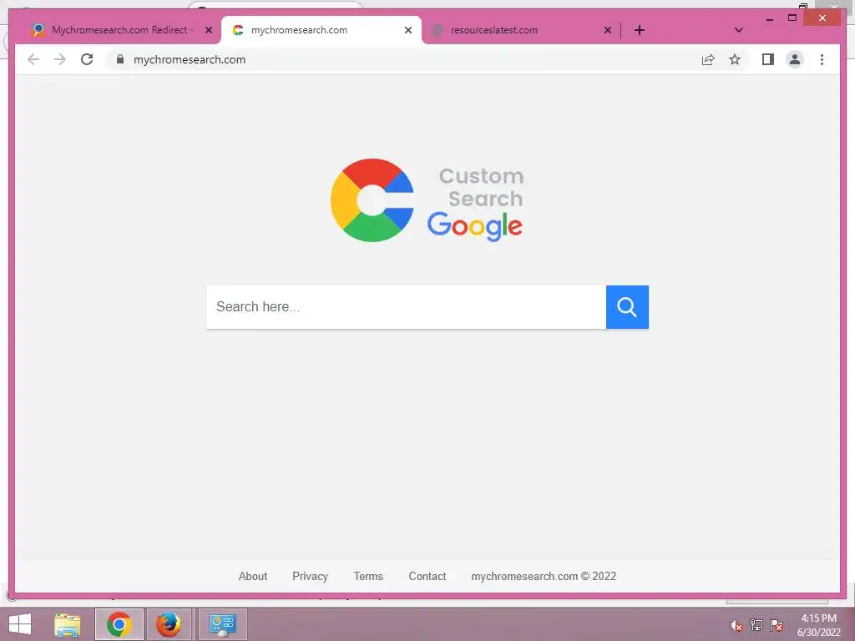Open the About footer link
The image size is (855, 641).
[252, 576]
